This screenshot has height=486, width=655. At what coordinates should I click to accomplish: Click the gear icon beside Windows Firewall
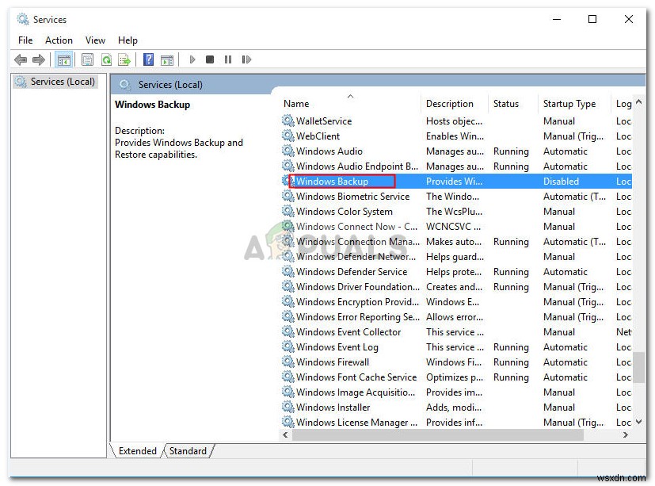coord(288,362)
